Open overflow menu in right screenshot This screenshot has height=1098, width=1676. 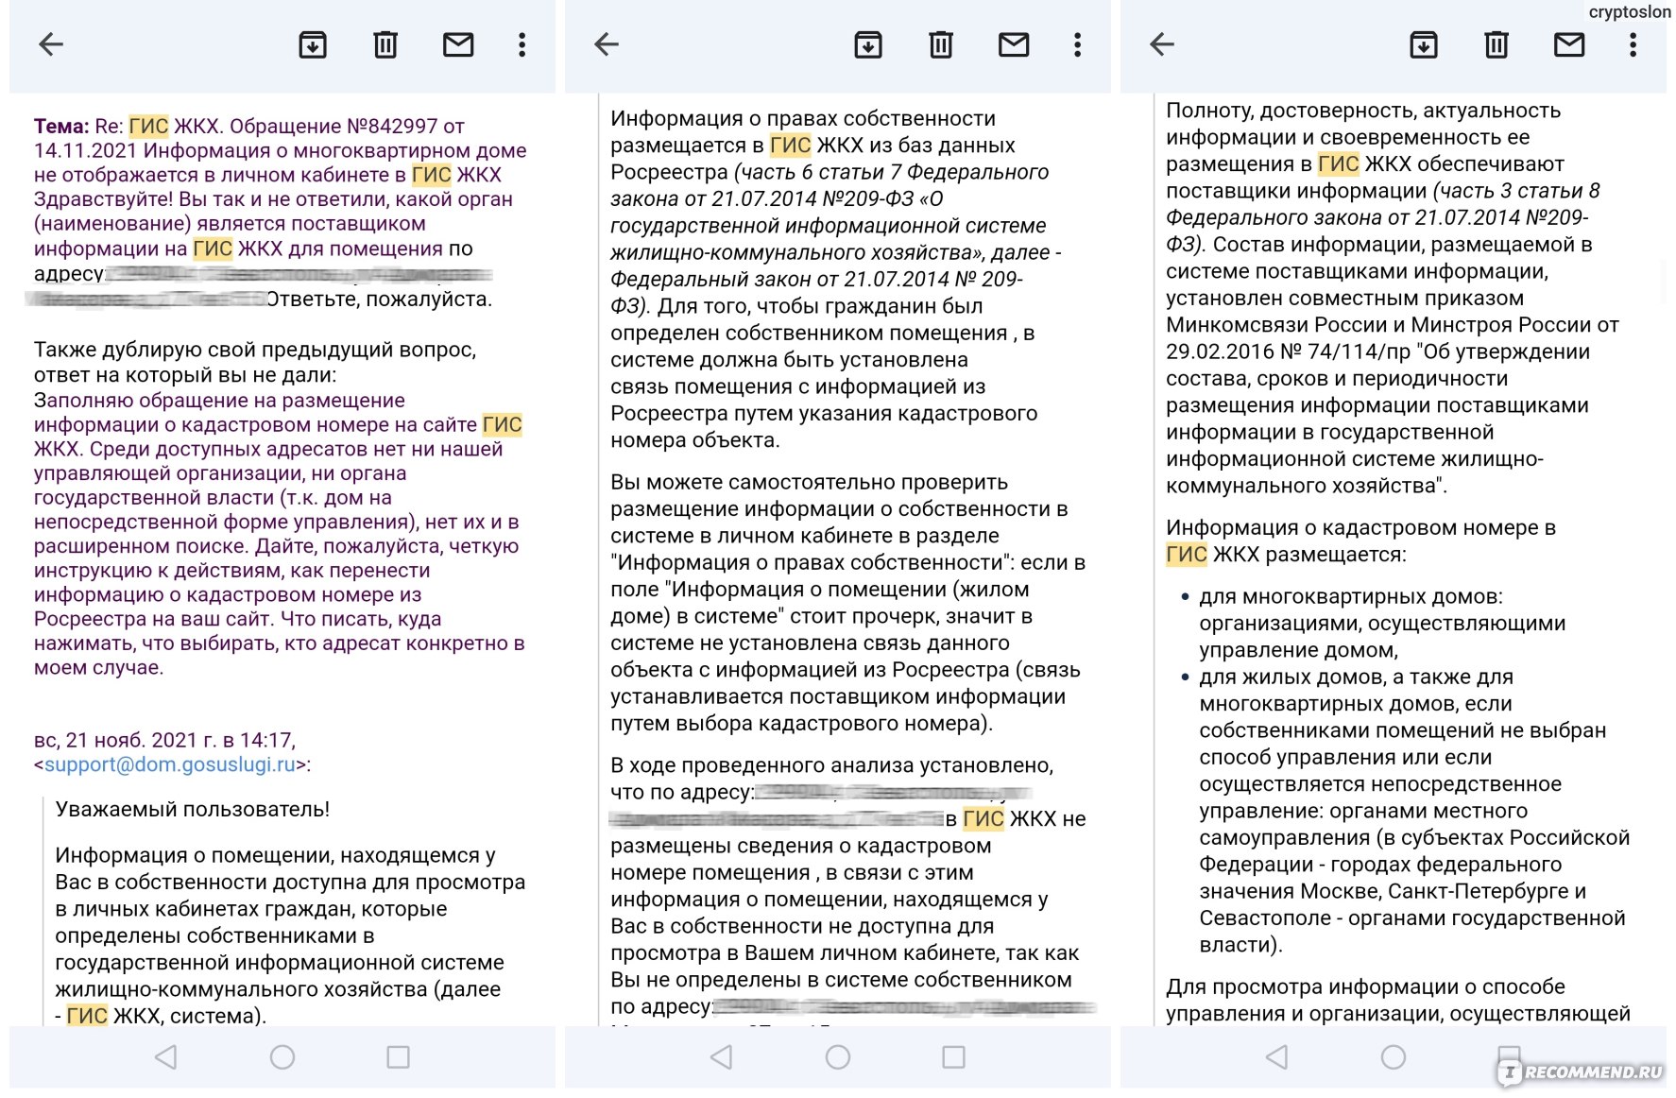pos(1633,44)
